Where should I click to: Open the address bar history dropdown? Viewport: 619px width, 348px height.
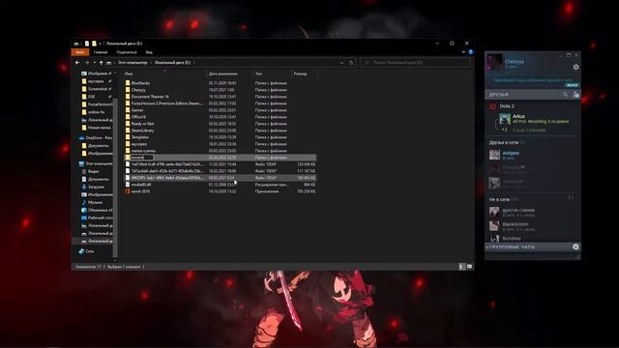[x=341, y=62]
